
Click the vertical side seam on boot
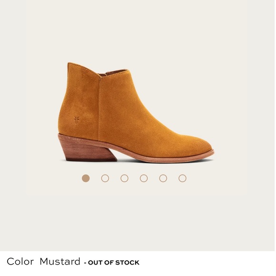pos(99,109)
